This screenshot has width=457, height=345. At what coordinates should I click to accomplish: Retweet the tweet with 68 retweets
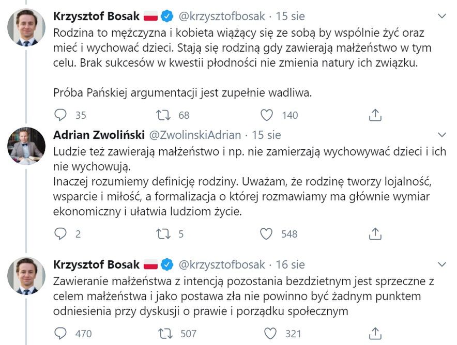(x=163, y=115)
